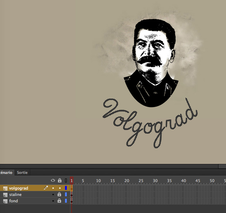Unlock the fond layer padlock
This screenshot has width=226, height=213.
click(x=59, y=201)
